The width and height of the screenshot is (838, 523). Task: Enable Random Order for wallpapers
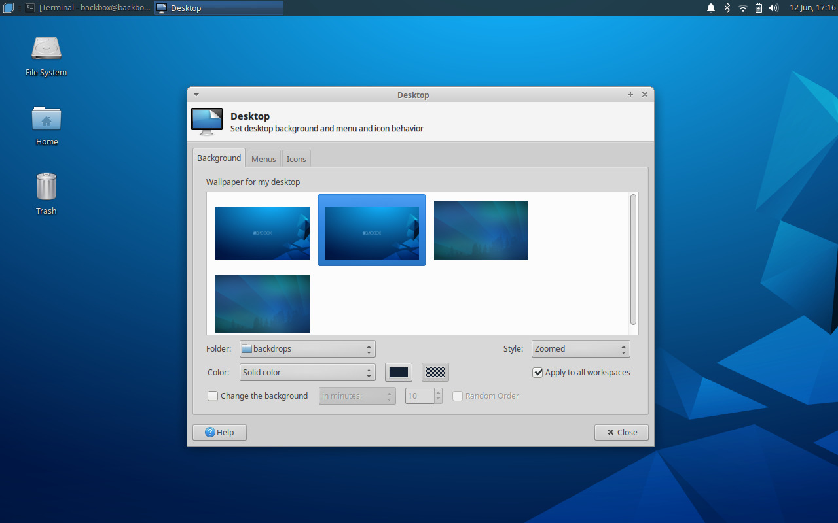click(x=457, y=396)
